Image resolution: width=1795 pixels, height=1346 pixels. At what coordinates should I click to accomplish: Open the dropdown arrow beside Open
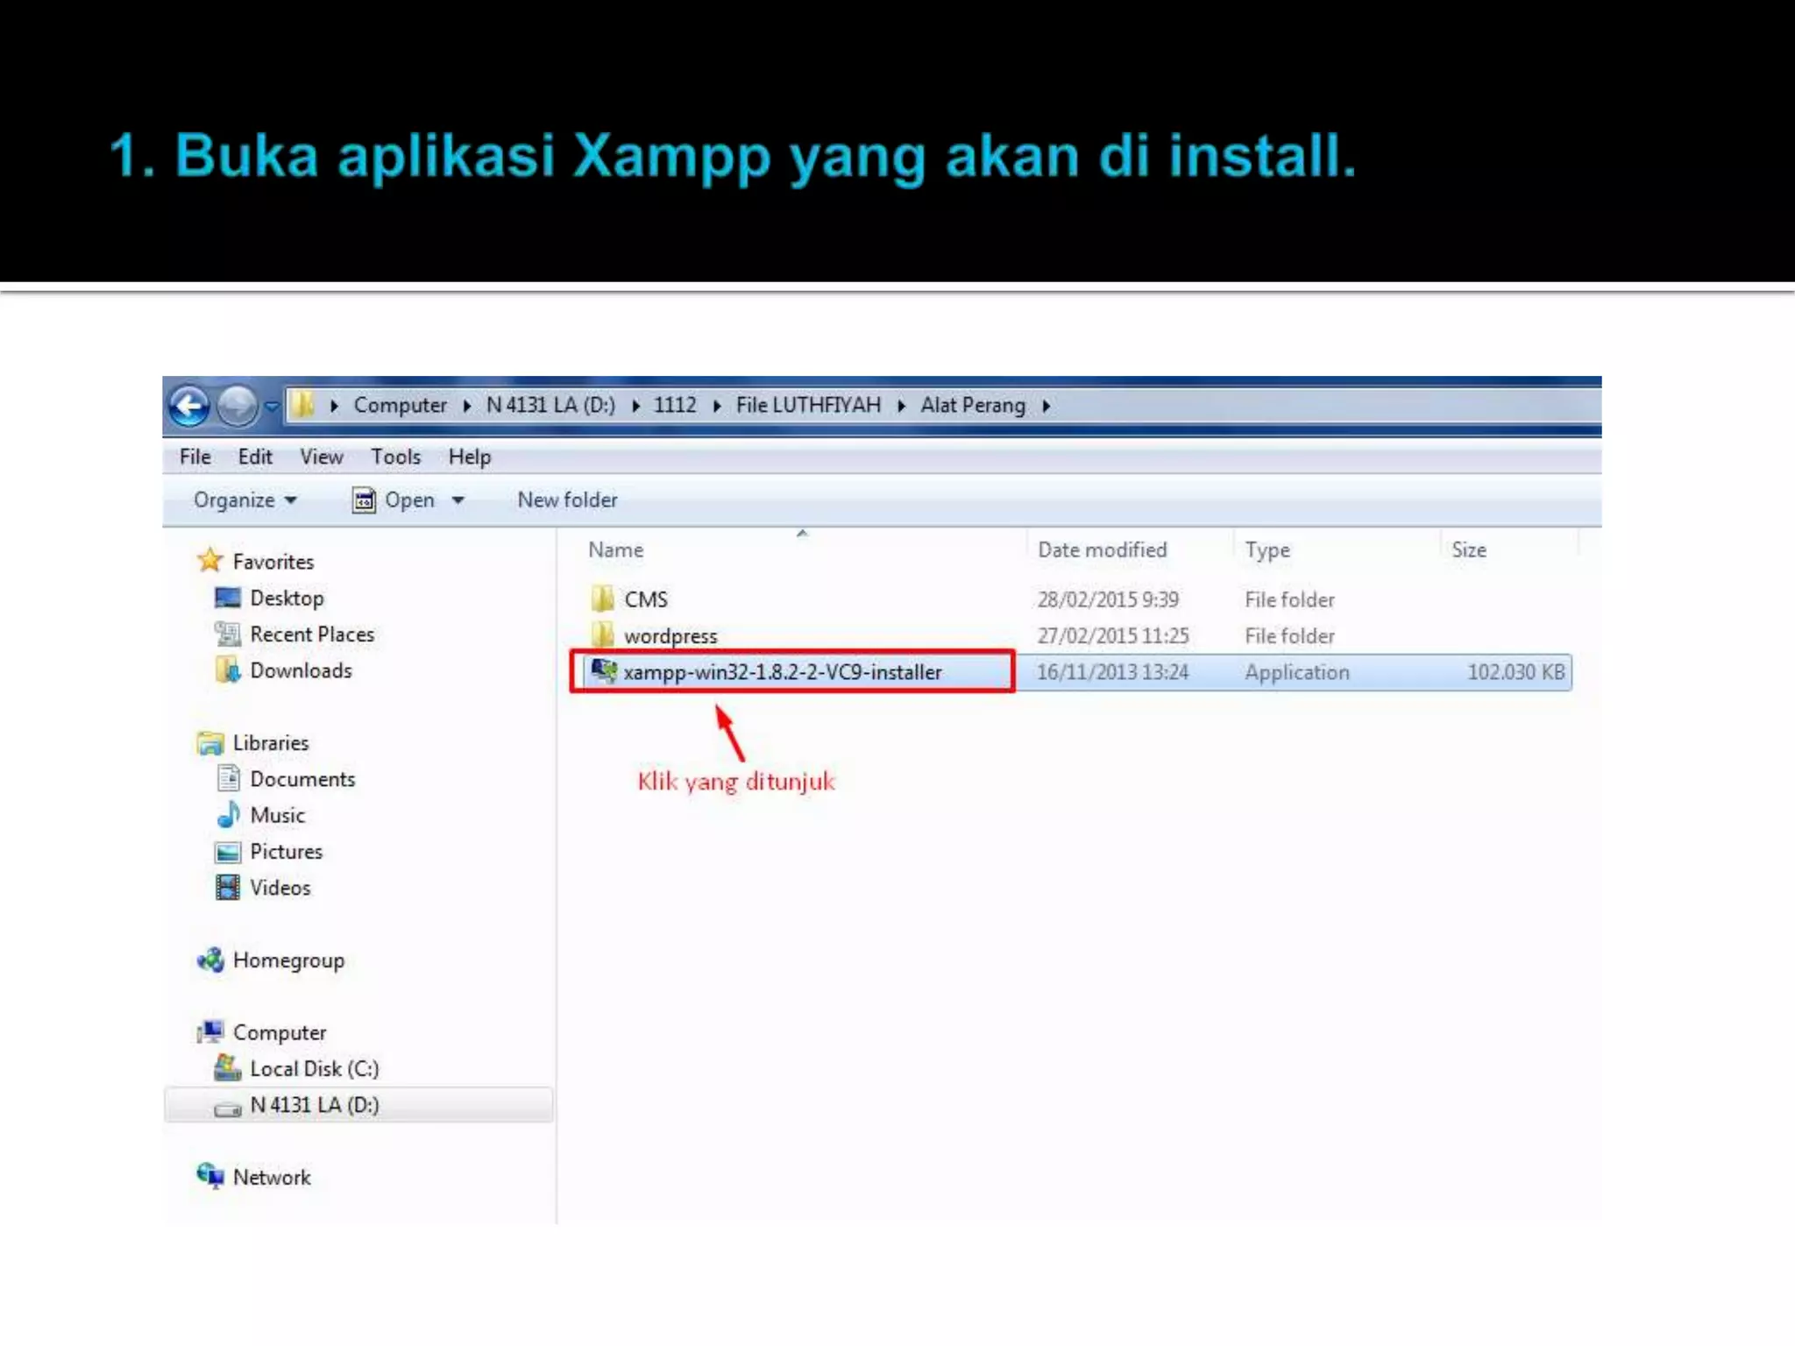click(458, 499)
